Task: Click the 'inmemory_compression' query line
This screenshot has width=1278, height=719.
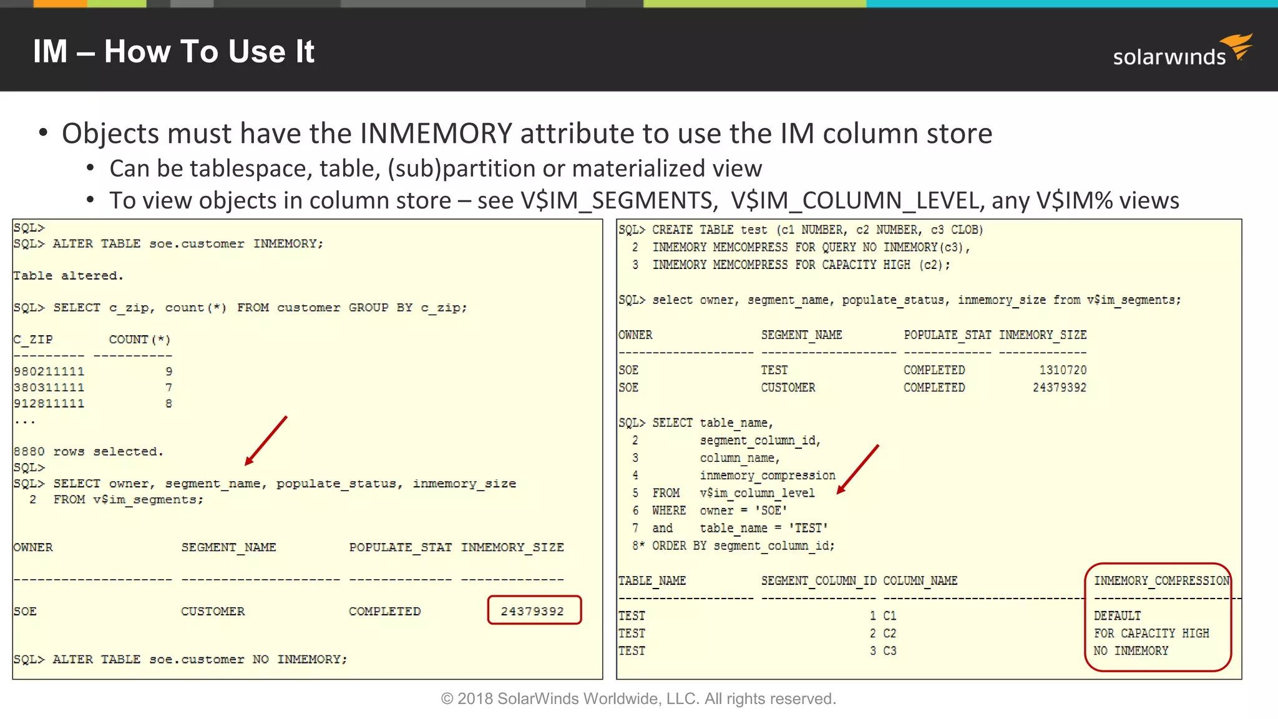Action: (768, 475)
